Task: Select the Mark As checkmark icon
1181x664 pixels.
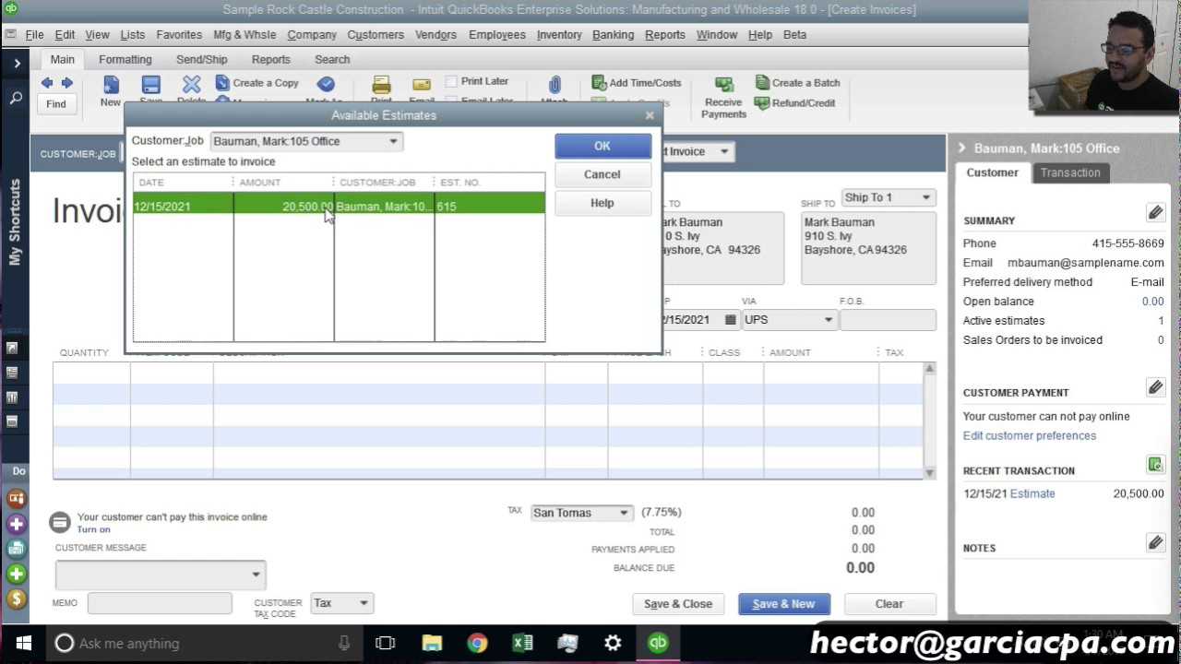Action: point(326,85)
